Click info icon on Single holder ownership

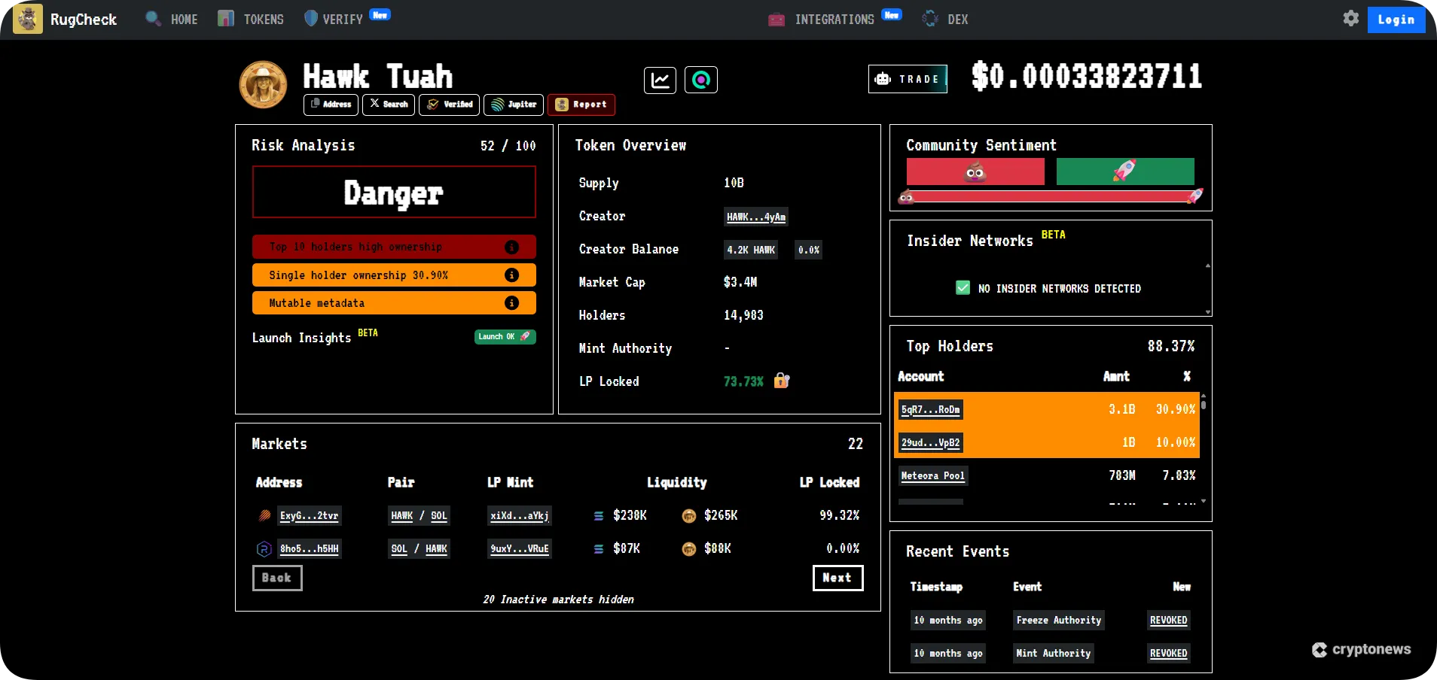511,275
